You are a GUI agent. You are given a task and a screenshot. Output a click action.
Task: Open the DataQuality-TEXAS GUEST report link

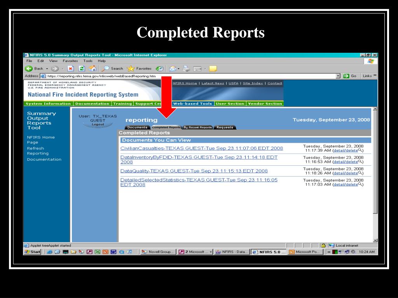pyautogui.click(x=194, y=171)
